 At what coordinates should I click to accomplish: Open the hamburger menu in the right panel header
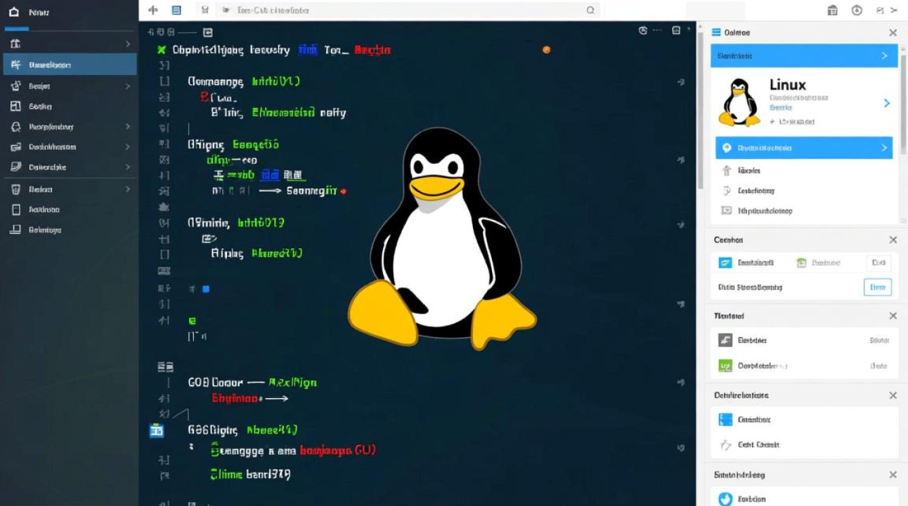pyautogui.click(x=715, y=32)
